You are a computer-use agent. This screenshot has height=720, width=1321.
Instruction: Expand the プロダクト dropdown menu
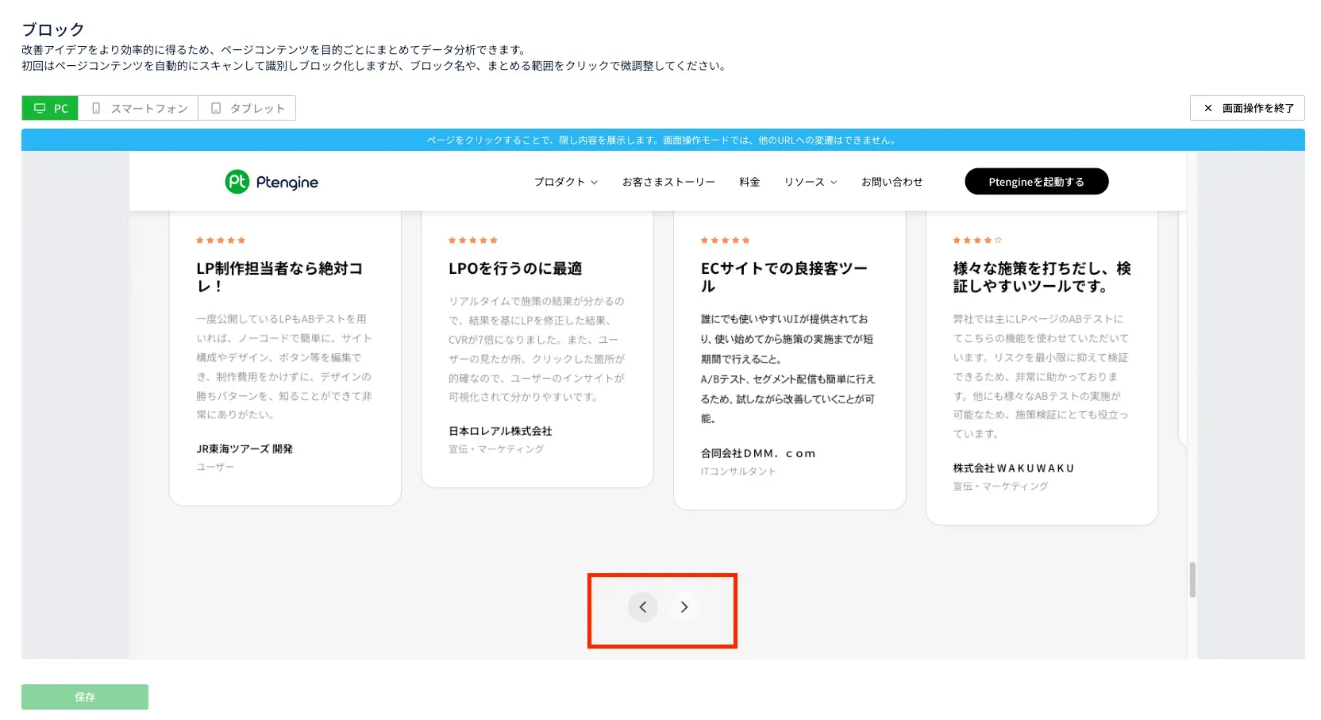pos(565,182)
